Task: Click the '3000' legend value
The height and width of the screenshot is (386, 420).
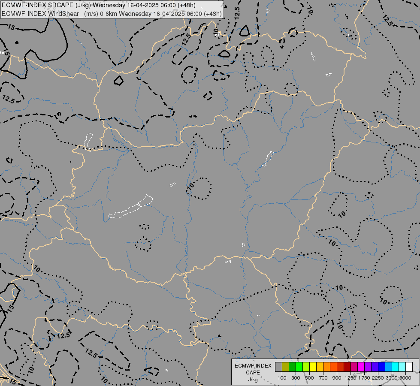Action: point(392,378)
